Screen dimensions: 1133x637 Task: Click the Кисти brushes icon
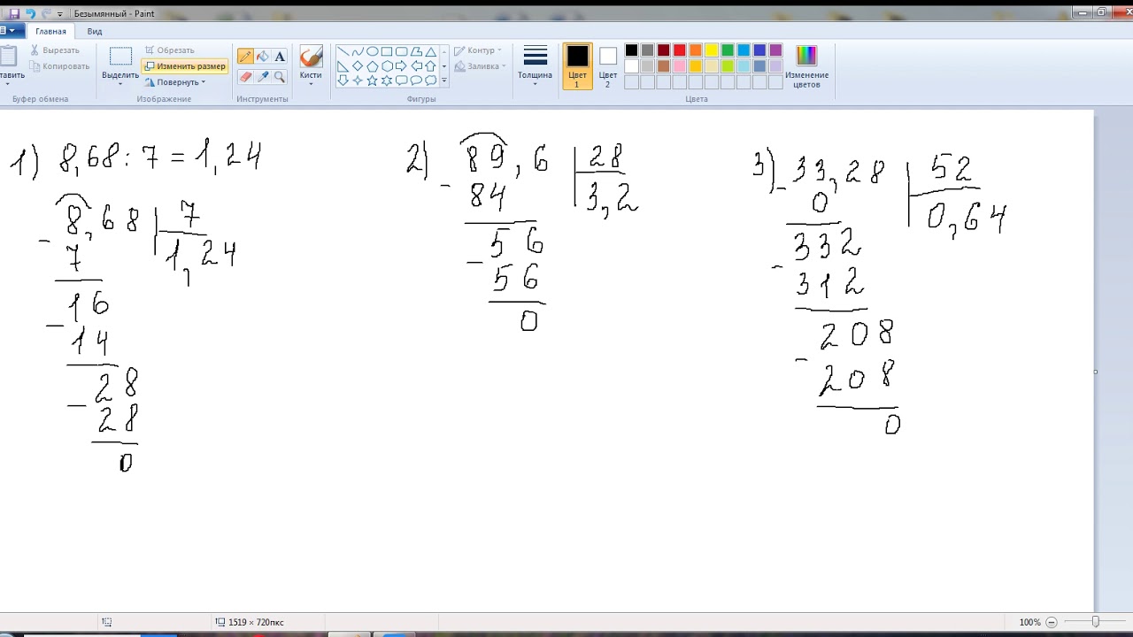[311, 58]
